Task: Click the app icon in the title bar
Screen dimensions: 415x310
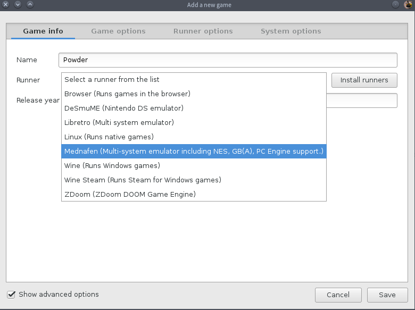Action: point(408,5)
